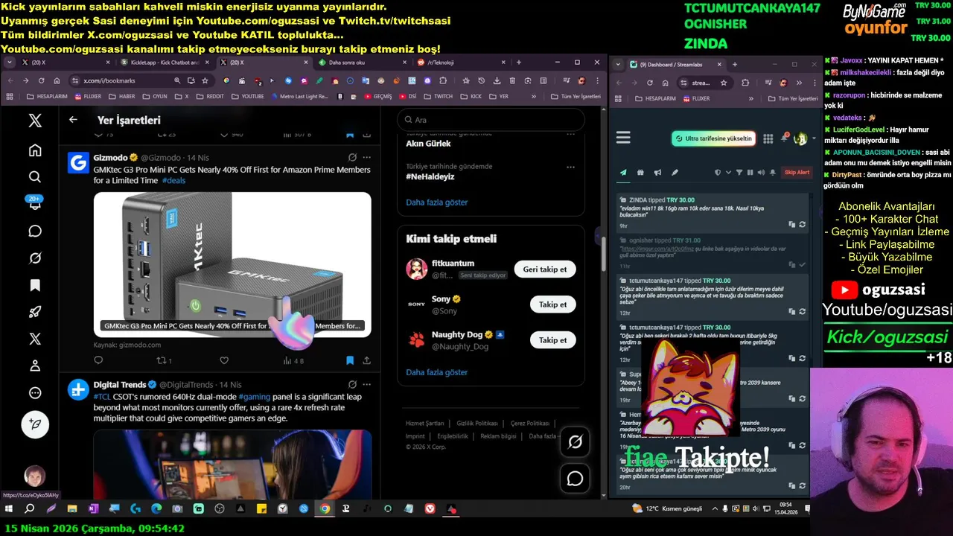Open #deals hashtag in Gizmodo post
The image size is (953, 536).
[173, 180]
